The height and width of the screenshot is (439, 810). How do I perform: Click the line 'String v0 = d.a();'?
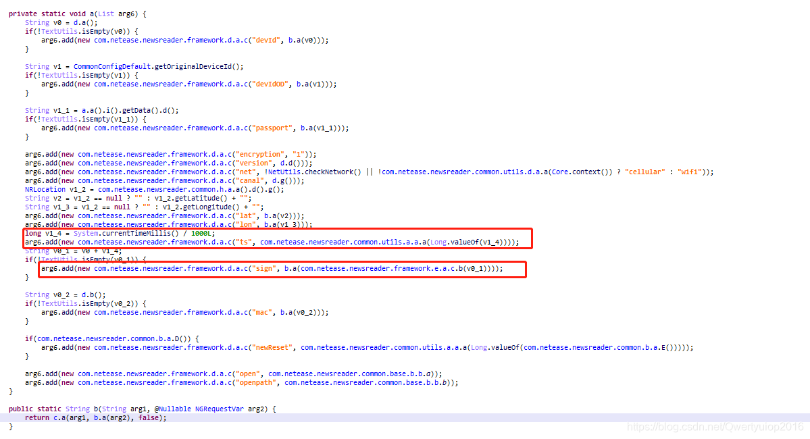(61, 23)
